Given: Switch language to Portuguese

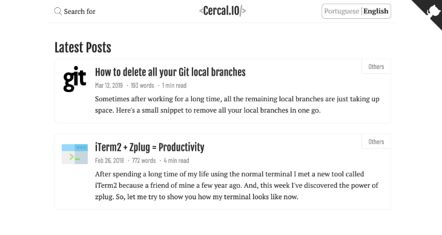Looking at the screenshot, I should click(341, 11).
